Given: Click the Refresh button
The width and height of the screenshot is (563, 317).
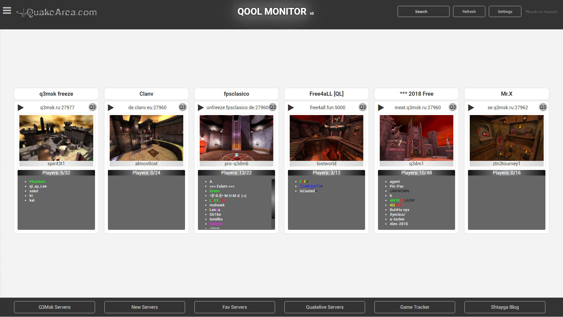Looking at the screenshot, I should (x=469, y=11).
